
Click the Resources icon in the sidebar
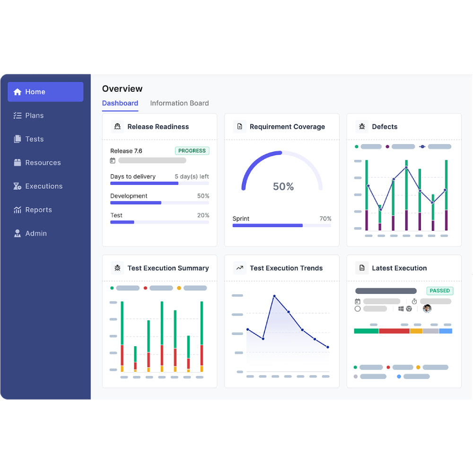click(x=17, y=163)
